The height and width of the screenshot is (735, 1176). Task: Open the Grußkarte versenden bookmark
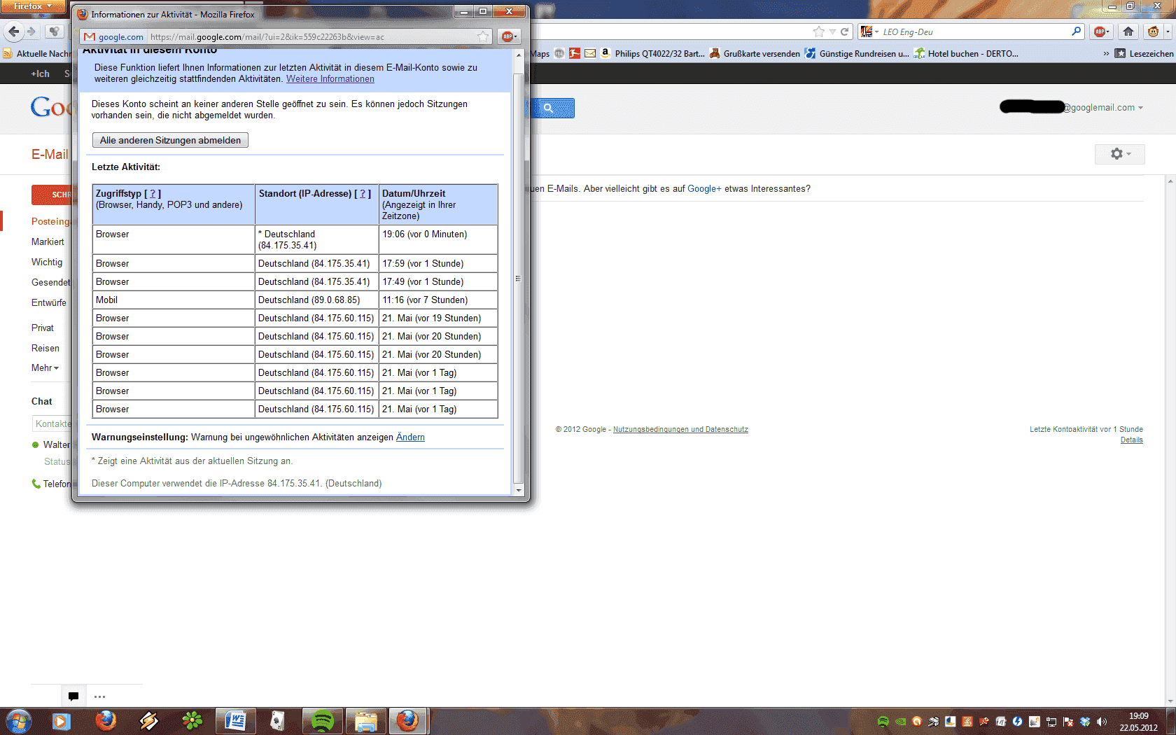click(755, 53)
